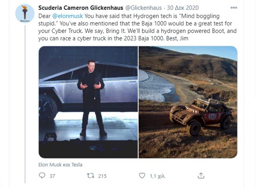Open the share icon menu
This screenshot has width=256, height=188.
click(x=201, y=176)
